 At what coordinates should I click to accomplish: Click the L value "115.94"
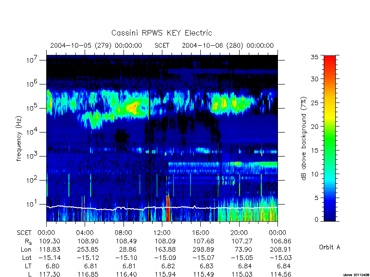pyautogui.click(x=165, y=274)
